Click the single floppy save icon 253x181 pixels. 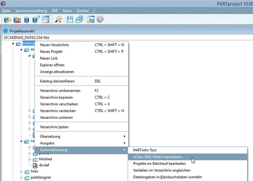point(70,20)
